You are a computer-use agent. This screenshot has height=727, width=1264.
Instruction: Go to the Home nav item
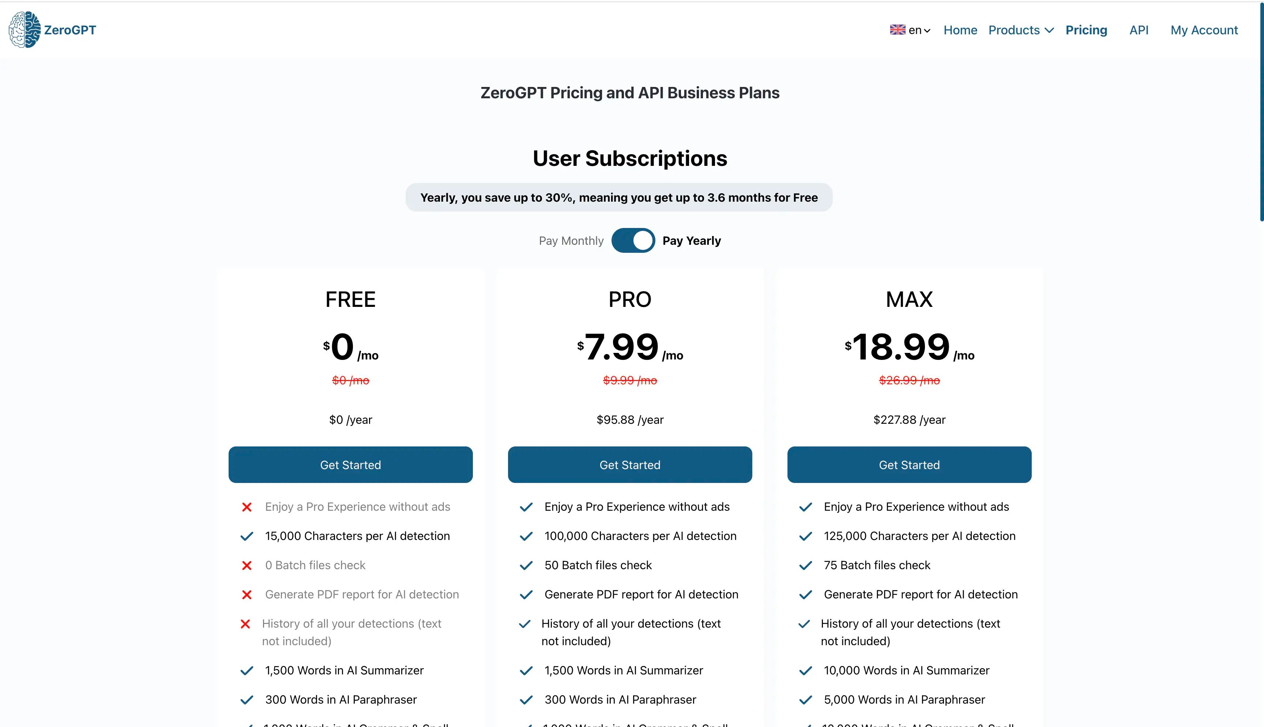(960, 30)
